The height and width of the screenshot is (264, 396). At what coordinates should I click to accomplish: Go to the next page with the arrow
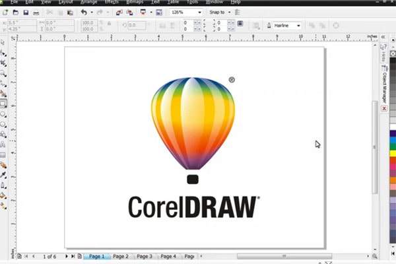pos(67,257)
